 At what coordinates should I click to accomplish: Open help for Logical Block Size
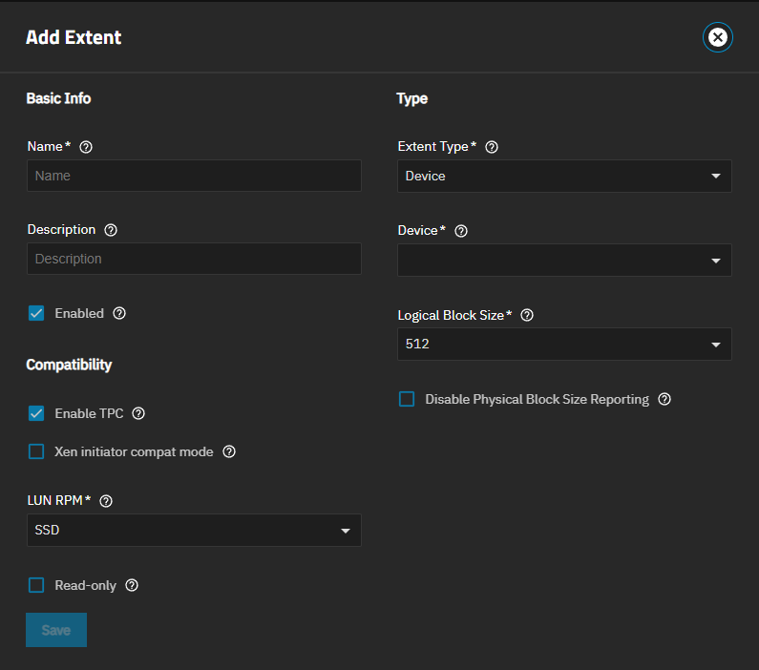[527, 315]
